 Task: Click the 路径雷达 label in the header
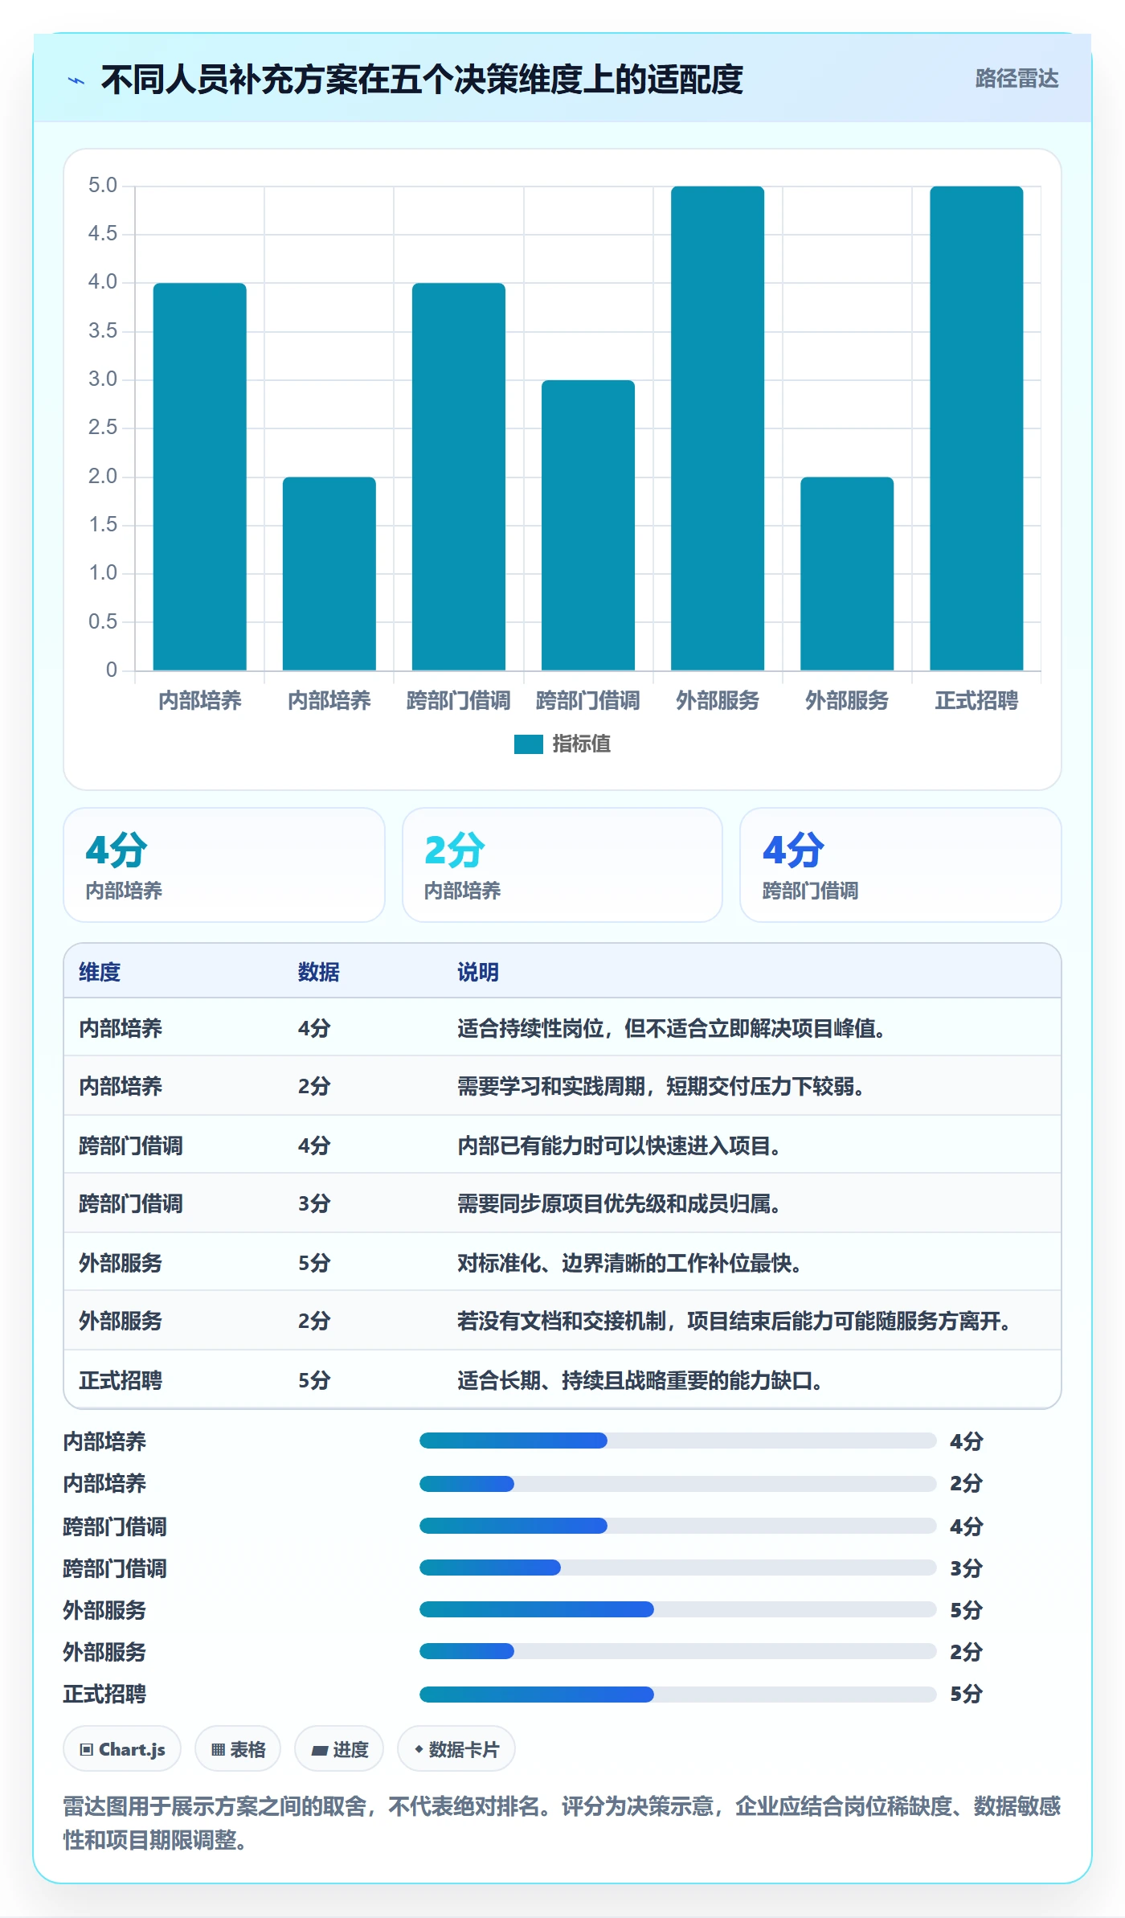1017,79
